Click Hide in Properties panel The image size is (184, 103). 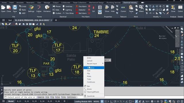(112, 9)
